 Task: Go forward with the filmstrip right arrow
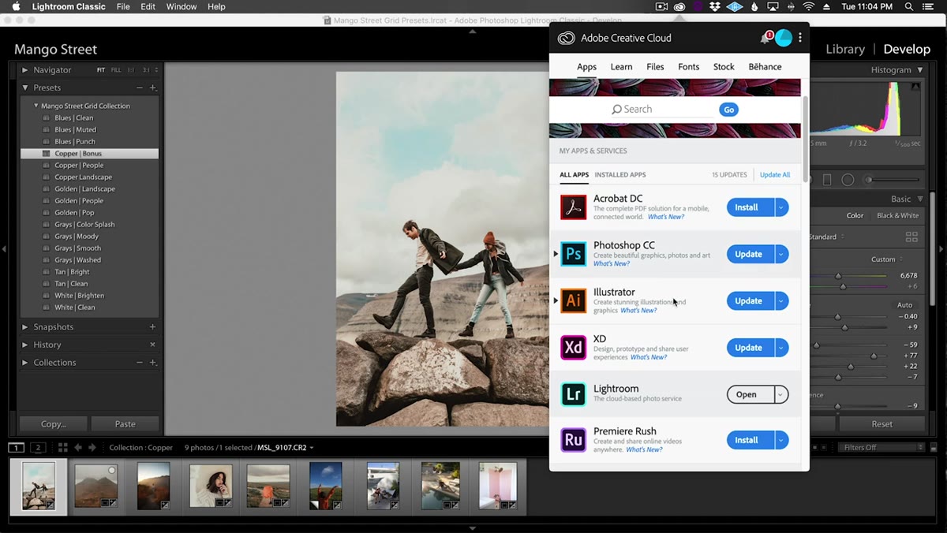tap(92, 447)
